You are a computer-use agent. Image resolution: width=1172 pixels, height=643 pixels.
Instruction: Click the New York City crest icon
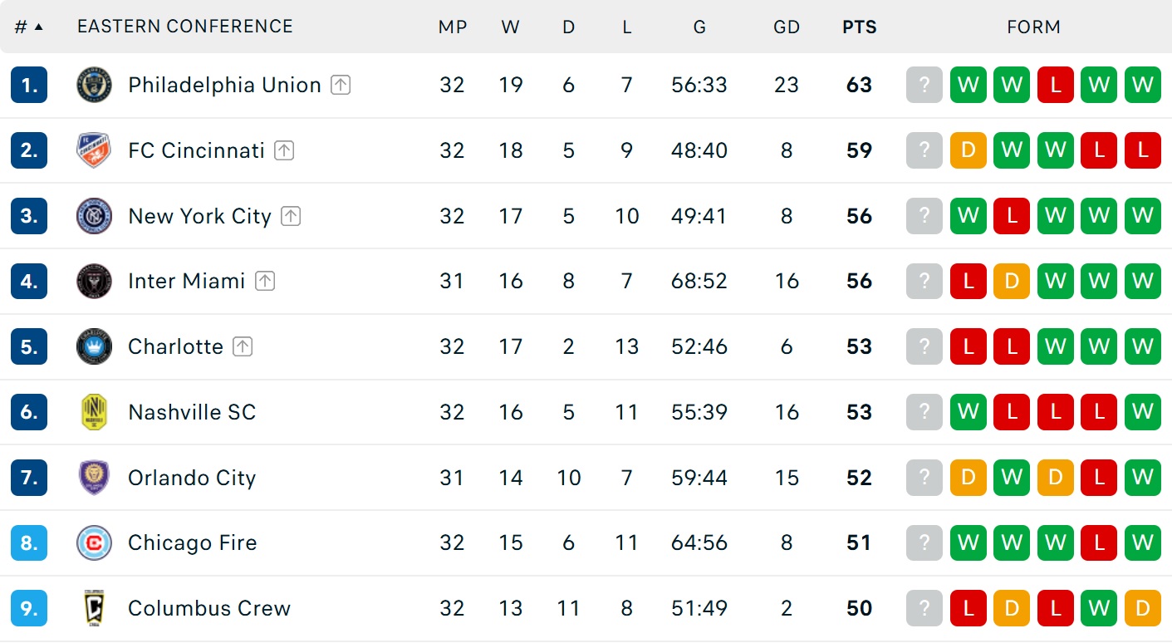point(94,216)
